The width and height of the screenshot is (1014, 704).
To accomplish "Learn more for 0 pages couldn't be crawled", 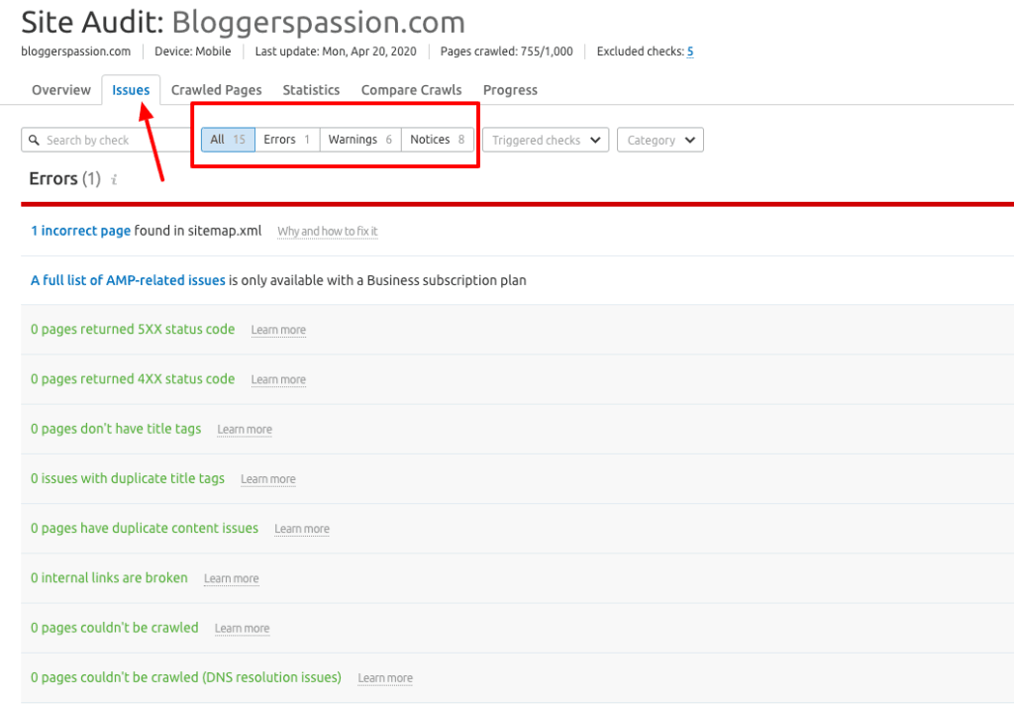I will [x=242, y=629].
